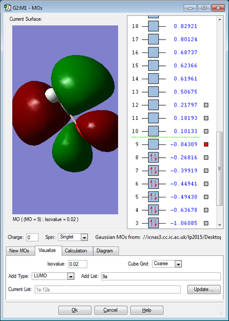Select the Visualize tab
229x321 pixels.
(47, 250)
